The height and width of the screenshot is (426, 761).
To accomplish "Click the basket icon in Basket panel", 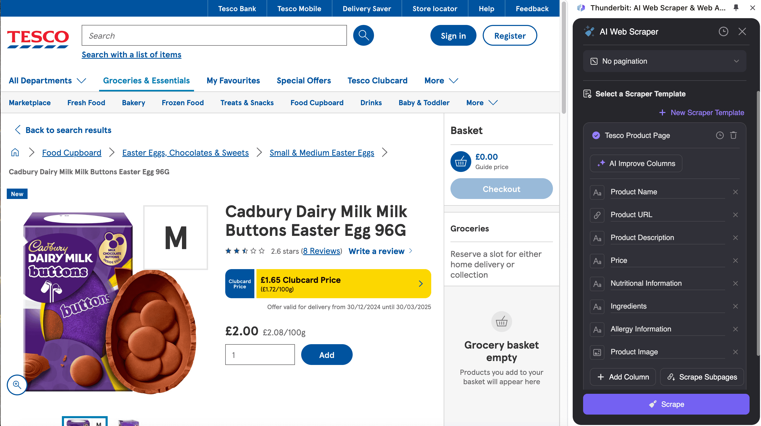I will pyautogui.click(x=461, y=162).
